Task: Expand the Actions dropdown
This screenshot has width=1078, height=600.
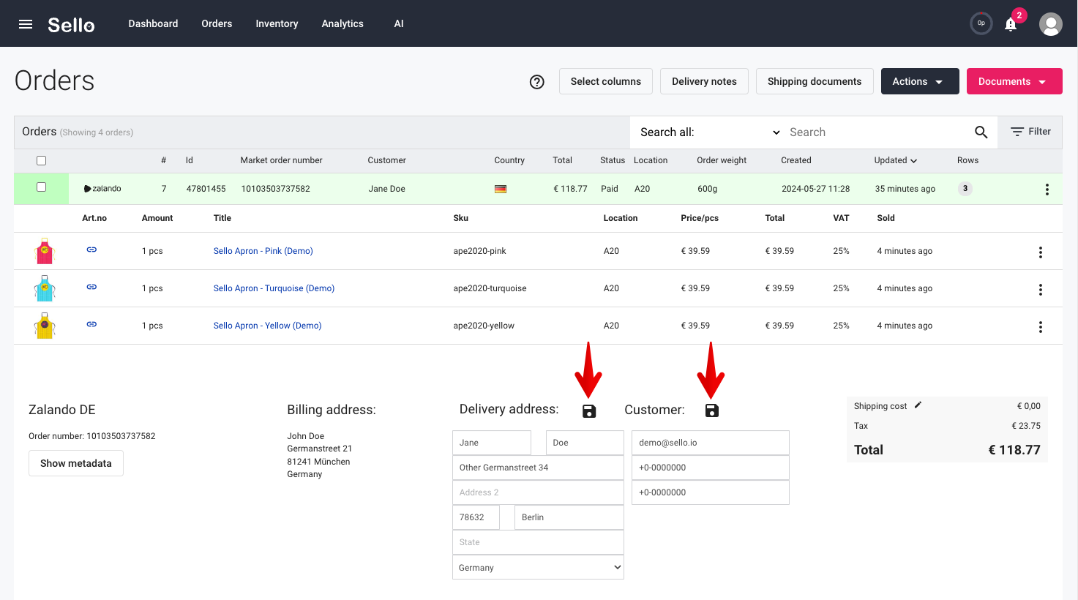Action: tap(920, 81)
